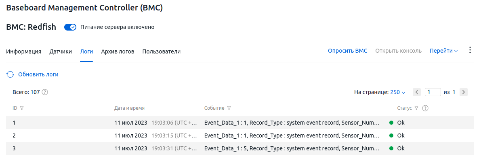This screenshot has height=158, width=481.
Task: Toggle the server power switch
Action: click(70, 27)
